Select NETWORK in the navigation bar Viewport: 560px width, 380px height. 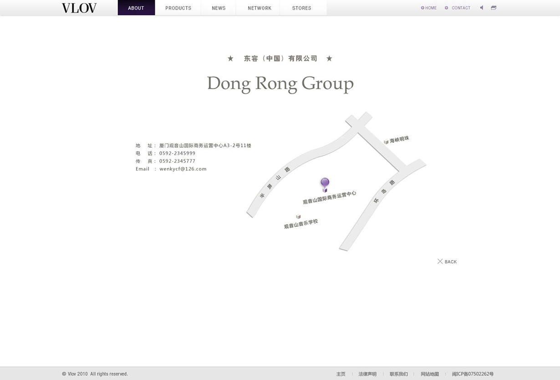[260, 8]
